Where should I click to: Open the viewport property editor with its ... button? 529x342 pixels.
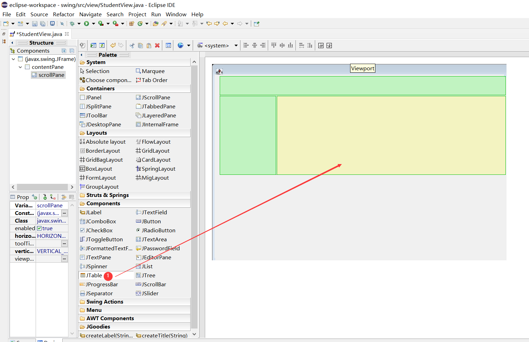(64, 259)
